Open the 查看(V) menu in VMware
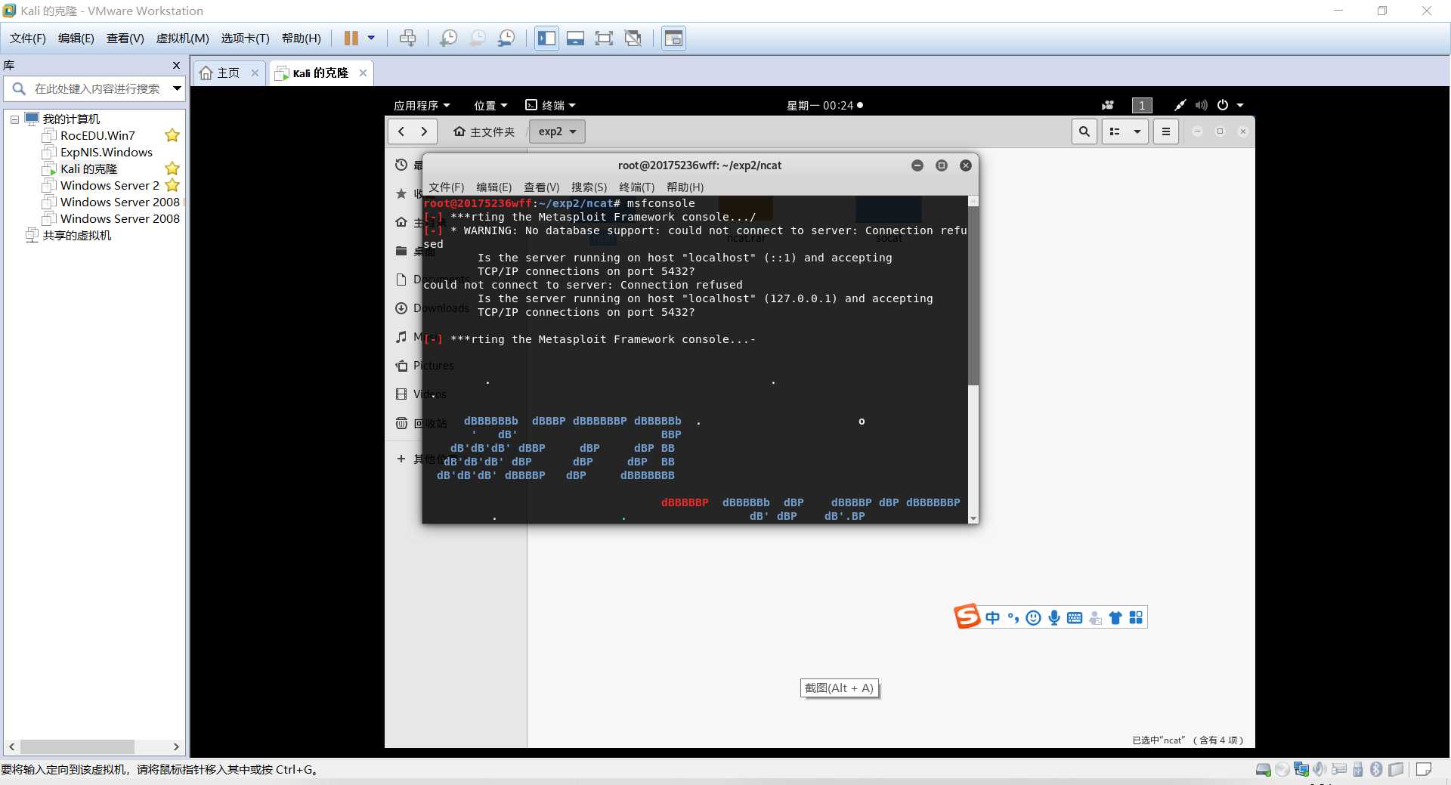1451x785 pixels. pyautogui.click(x=125, y=38)
